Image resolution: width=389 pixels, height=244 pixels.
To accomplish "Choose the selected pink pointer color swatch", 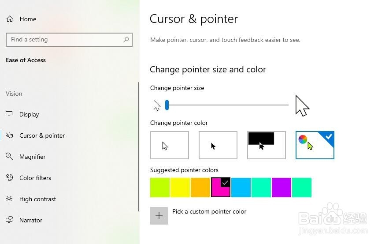I will tap(221, 188).
